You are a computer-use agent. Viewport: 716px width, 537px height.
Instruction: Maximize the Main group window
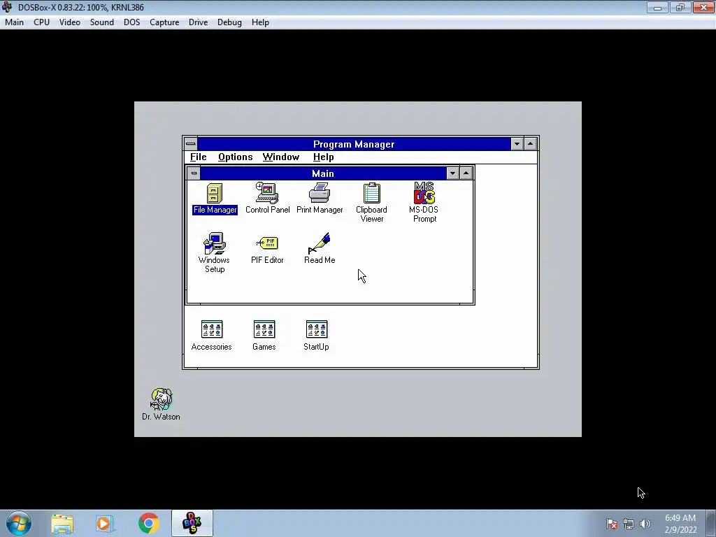coord(466,173)
